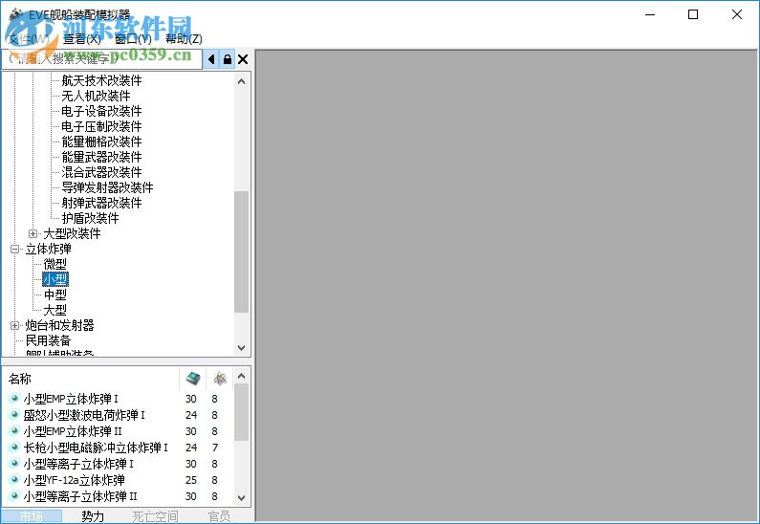The height and width of the screenshot is (524, 760).
Task: Click the item list scrollbar up arrow
Action: coord(241,376)
